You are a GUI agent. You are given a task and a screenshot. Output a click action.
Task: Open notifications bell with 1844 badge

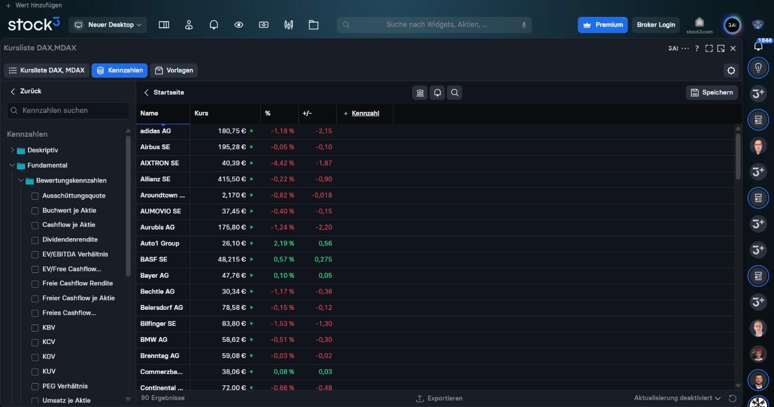pyautogui.click(x=758, y=46)
